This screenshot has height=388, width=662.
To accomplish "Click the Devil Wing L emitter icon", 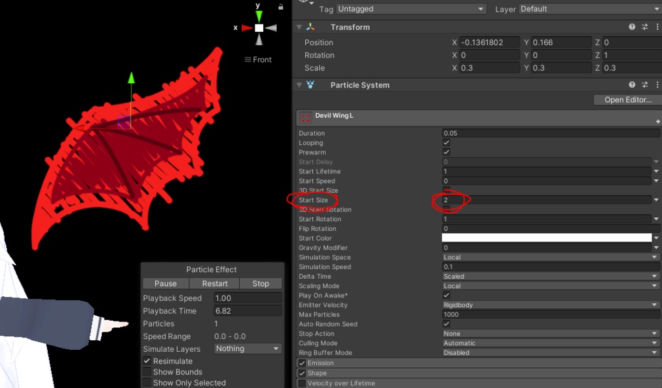I will [x=304, y=116].
